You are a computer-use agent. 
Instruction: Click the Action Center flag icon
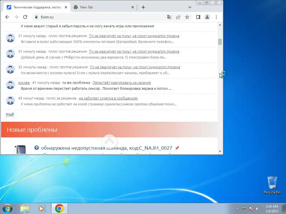click(x=251, y=209)
